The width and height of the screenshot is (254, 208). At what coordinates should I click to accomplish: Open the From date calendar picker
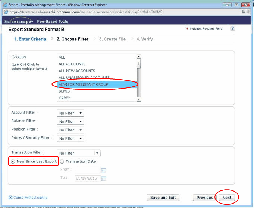point(104,170)
